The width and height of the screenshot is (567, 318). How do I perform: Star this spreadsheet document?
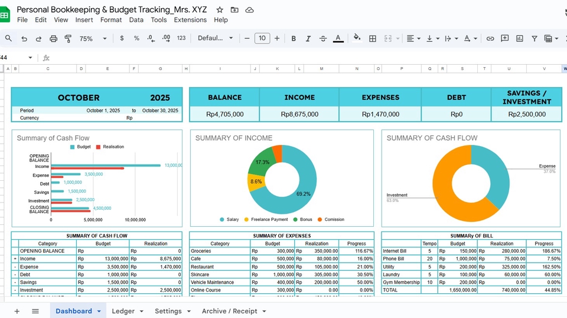[220, 10]
